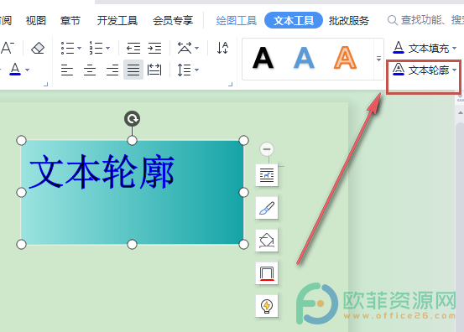Open the line spacing dropdown arrow

pyautogui.click(x=197, y=70)
